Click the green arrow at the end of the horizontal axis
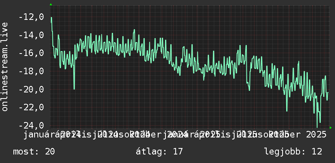 (x=331, y=128)
